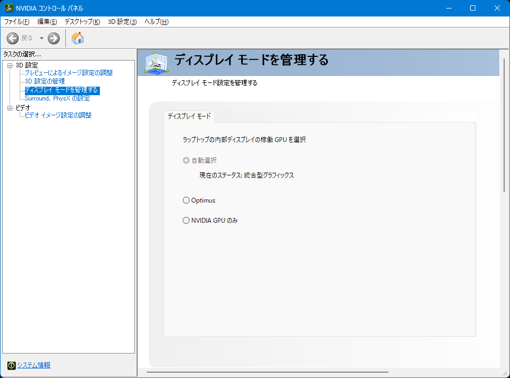Open 3D 設定の管理 in tree

(45, 81)
